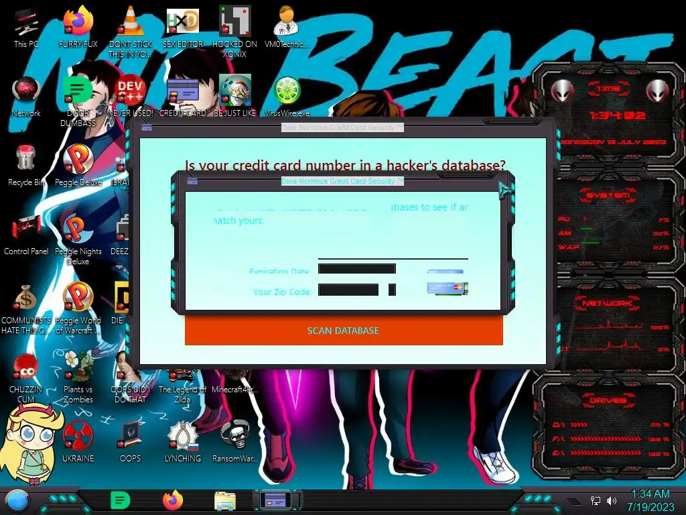Open the This PC desktop icon
The height and width of the screenshot is (515, 686).
[x=26, y=26]
